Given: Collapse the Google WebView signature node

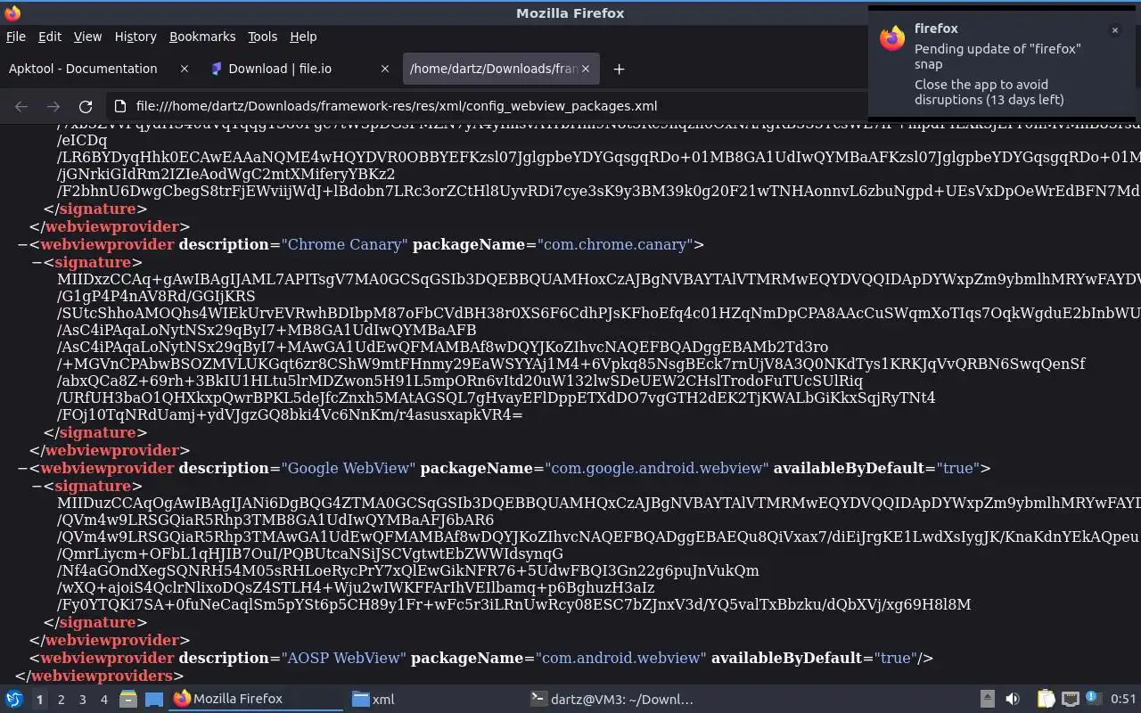Looking at the screenshot, I should (37, 486).
